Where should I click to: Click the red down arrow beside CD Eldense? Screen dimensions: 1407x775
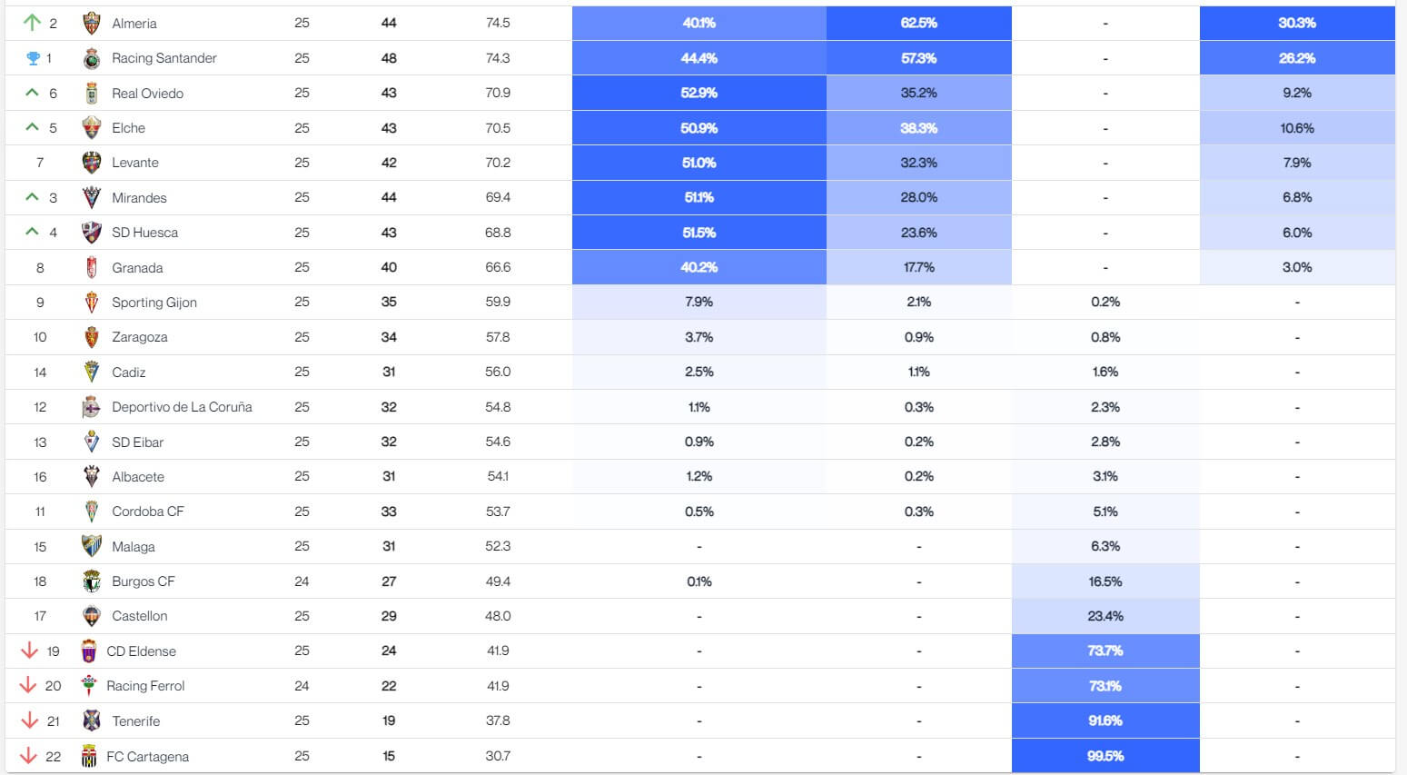tap(29, 651)
